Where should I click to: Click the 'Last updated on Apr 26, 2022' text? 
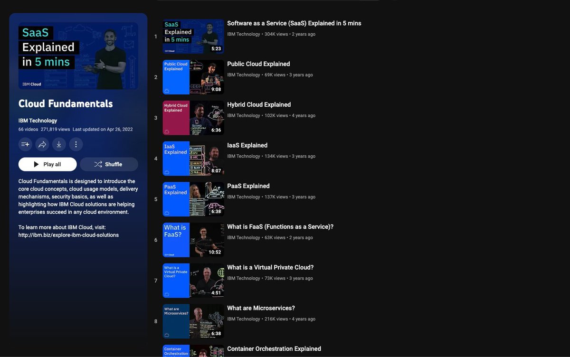pos(103,129)
